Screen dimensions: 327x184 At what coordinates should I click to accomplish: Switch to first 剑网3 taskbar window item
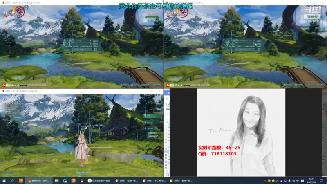pos(127,181)
